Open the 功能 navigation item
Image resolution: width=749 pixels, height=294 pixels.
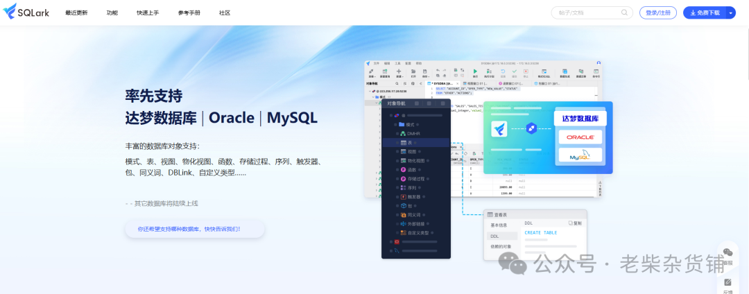click(x=112, y=13)
